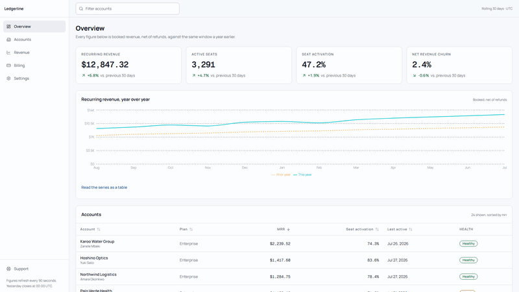
Task: Click the Settings gear icon in sidebar
Action: coord(8,79)
